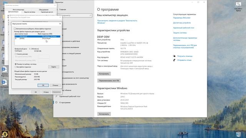Switch to Удаленный доступ tab in System Properties
Screen dimensions: 246x138
(x=47, y=12)
